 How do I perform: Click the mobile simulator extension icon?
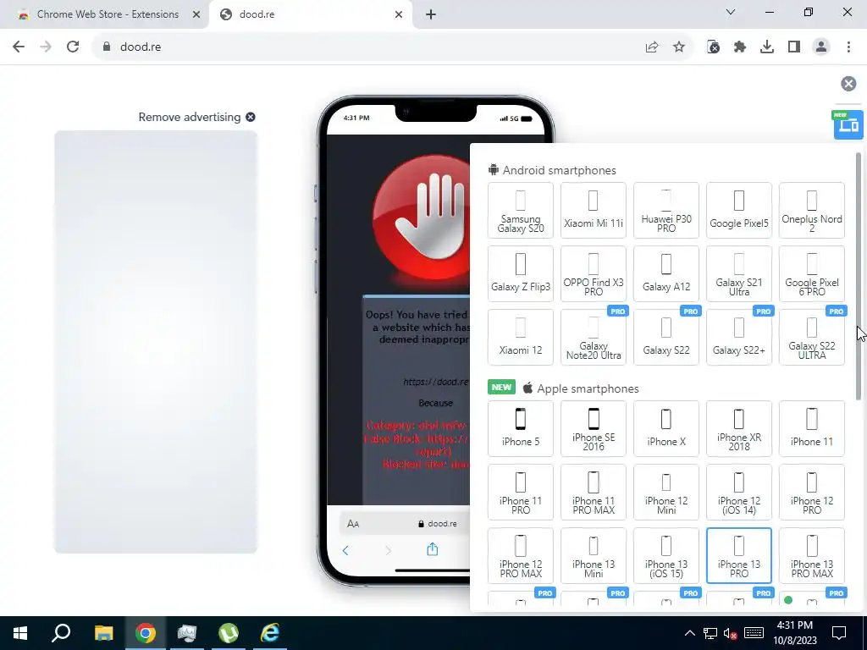tap(713, 47)
